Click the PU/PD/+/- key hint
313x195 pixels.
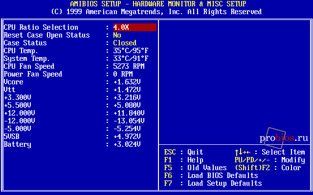(x=252, y=160)
